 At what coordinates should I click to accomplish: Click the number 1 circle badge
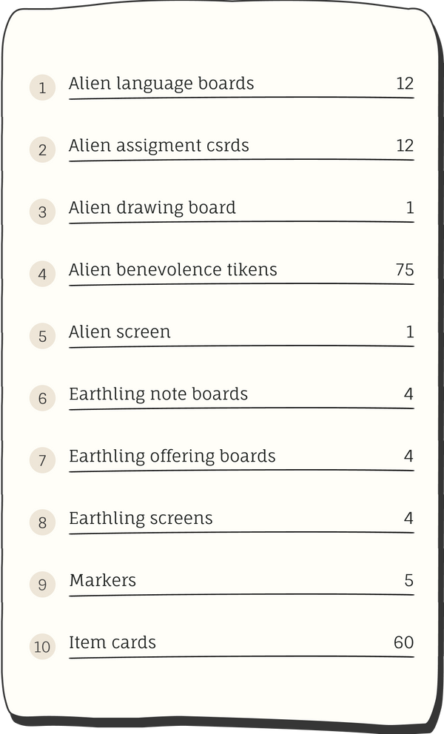pos(42,87)
